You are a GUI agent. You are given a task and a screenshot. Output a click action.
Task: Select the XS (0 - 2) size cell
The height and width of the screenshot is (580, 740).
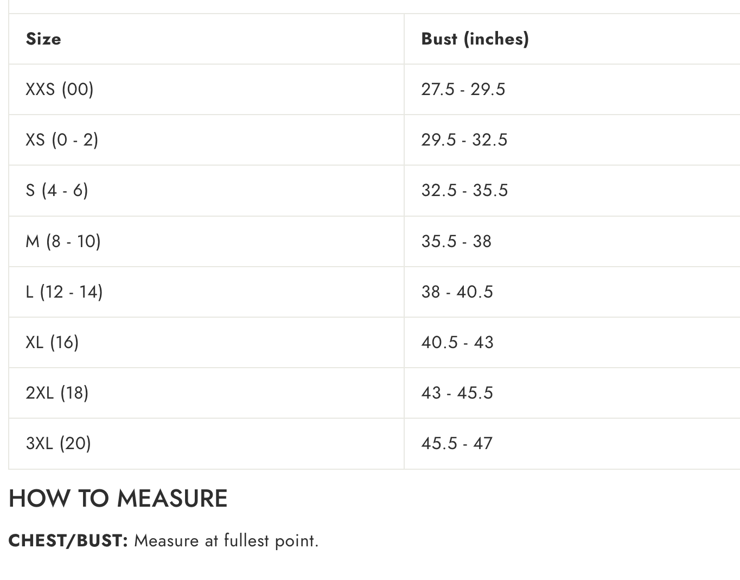pos(62,140)
